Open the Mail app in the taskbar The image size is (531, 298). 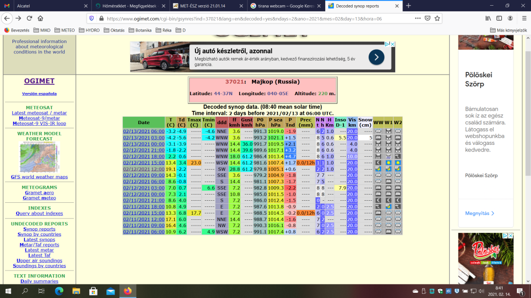pos(109,291)
